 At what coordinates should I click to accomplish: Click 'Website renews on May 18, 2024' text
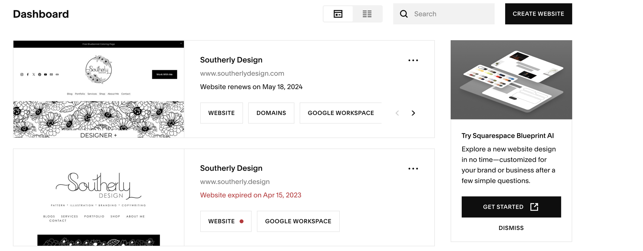(251, 87)
